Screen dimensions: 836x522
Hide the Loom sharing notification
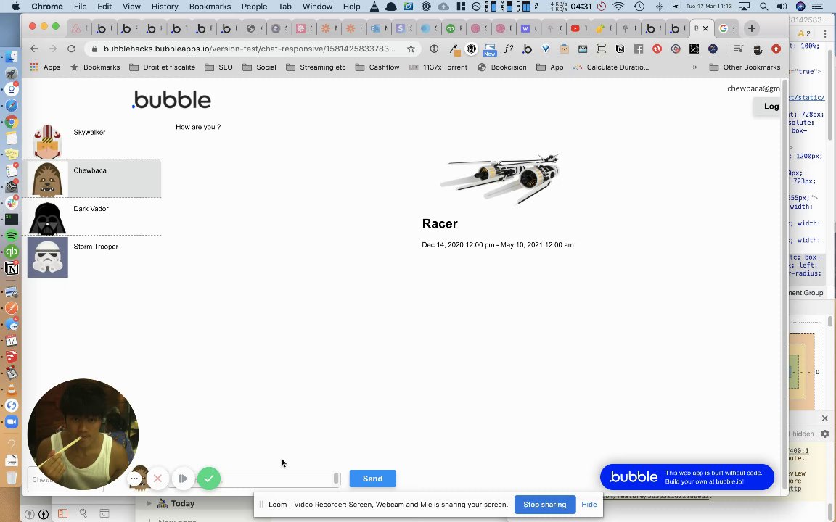coord(589,505)
